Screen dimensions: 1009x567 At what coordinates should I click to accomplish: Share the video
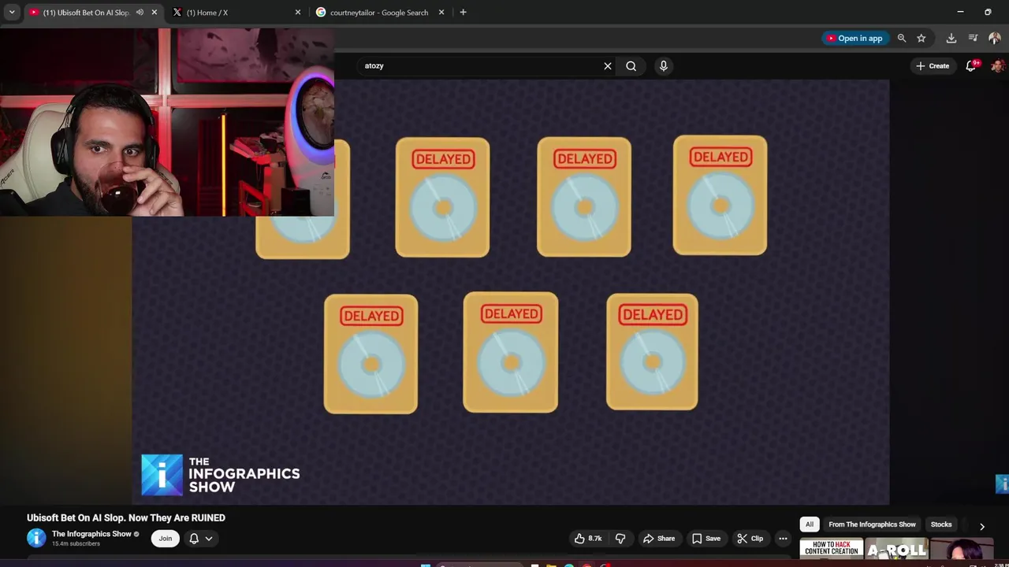point(659,539)
